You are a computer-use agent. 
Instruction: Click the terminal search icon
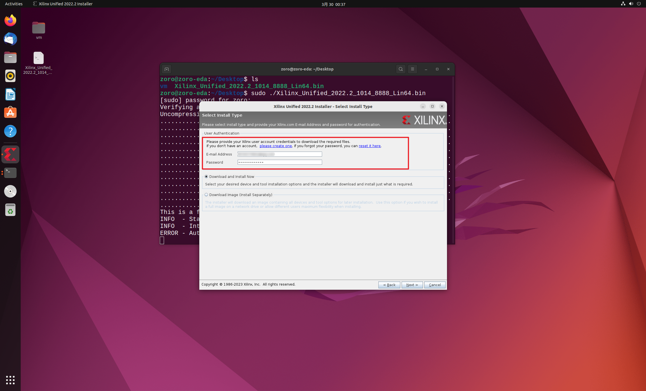(401, 69)
